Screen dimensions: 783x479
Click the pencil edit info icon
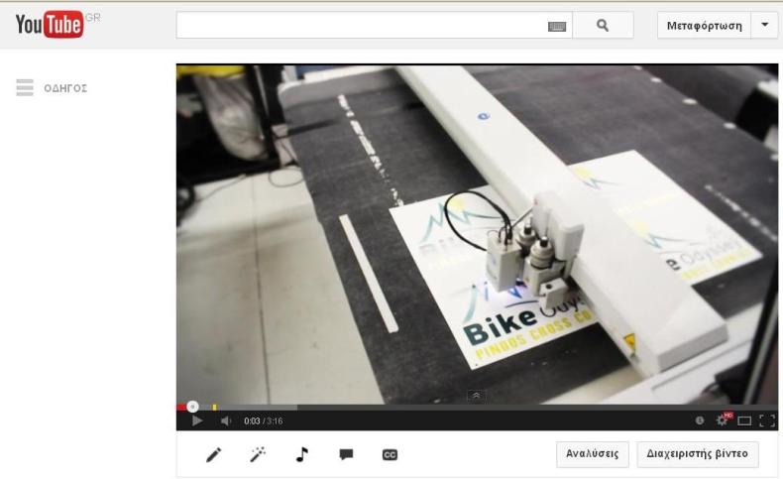point(213,454)
